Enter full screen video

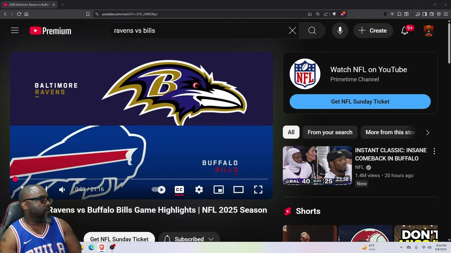[258, 190]
